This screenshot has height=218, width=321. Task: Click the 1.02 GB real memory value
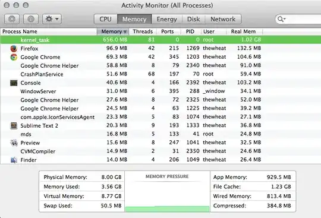pos(251,39)
